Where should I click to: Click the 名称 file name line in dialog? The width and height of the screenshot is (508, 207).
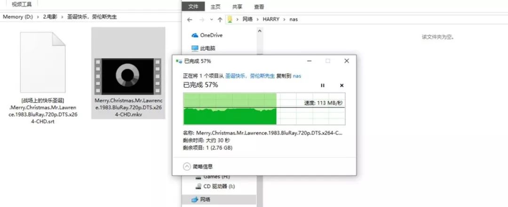(262, 133)
